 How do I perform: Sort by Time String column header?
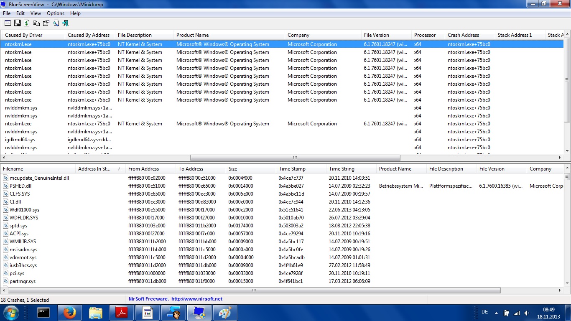352,169
